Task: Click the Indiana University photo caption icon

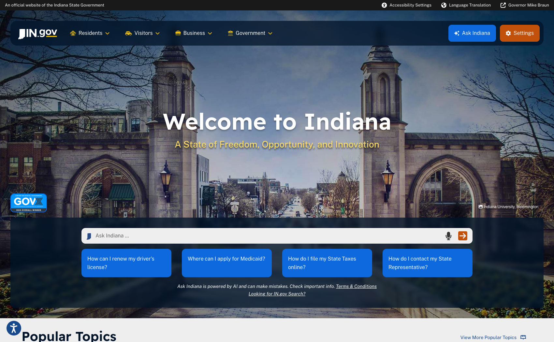Action: [480, 207]
